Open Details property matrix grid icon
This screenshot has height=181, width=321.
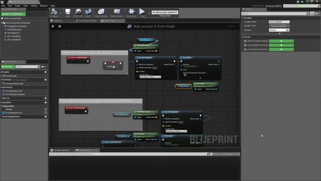(312, 14)
